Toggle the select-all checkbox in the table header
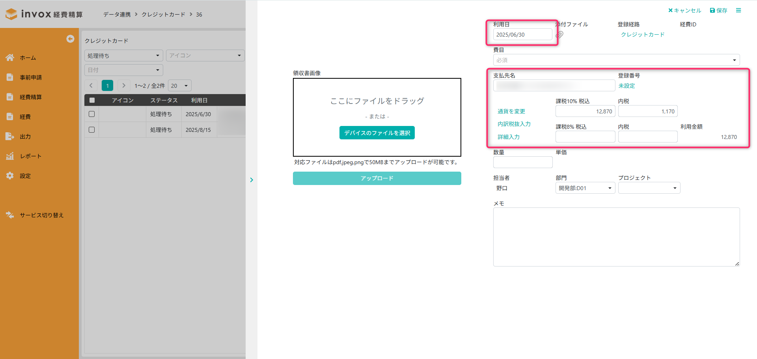757x359 pixels. pos(91,100)
